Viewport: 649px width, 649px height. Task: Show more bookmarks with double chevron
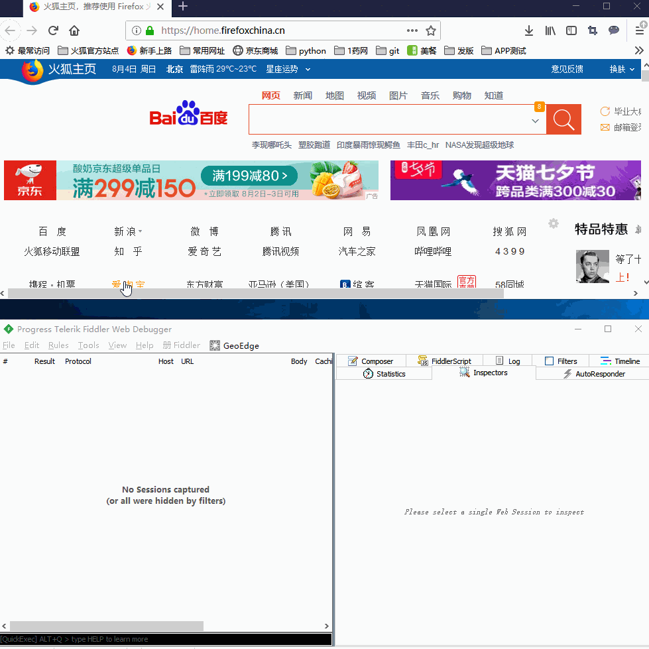coord(639,50)
